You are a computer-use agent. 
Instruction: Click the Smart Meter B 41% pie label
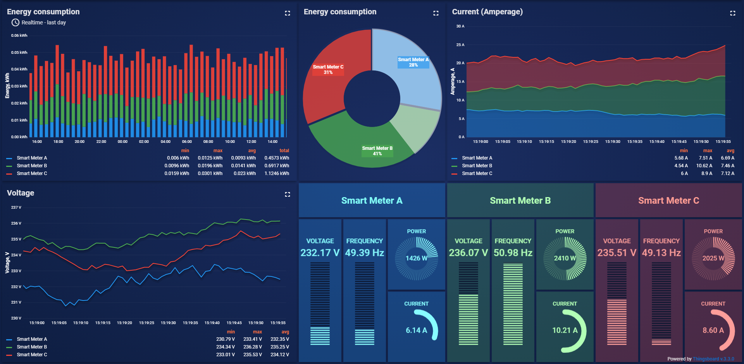tap(377, 150)
